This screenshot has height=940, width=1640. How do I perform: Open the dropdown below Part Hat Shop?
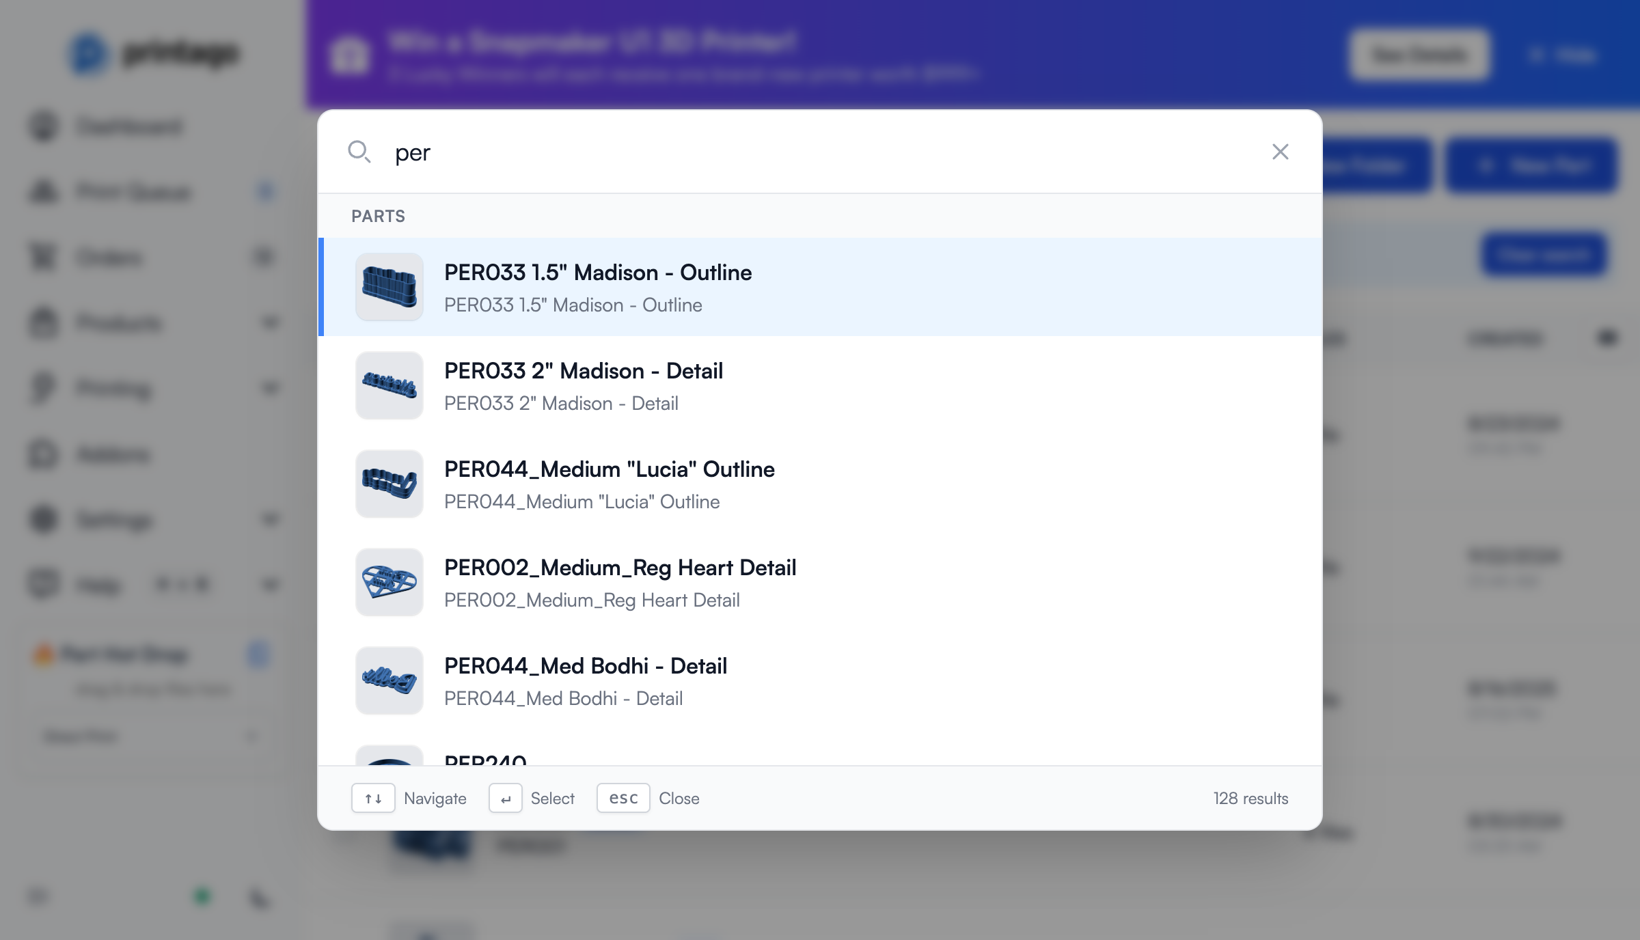pos(146,736)
